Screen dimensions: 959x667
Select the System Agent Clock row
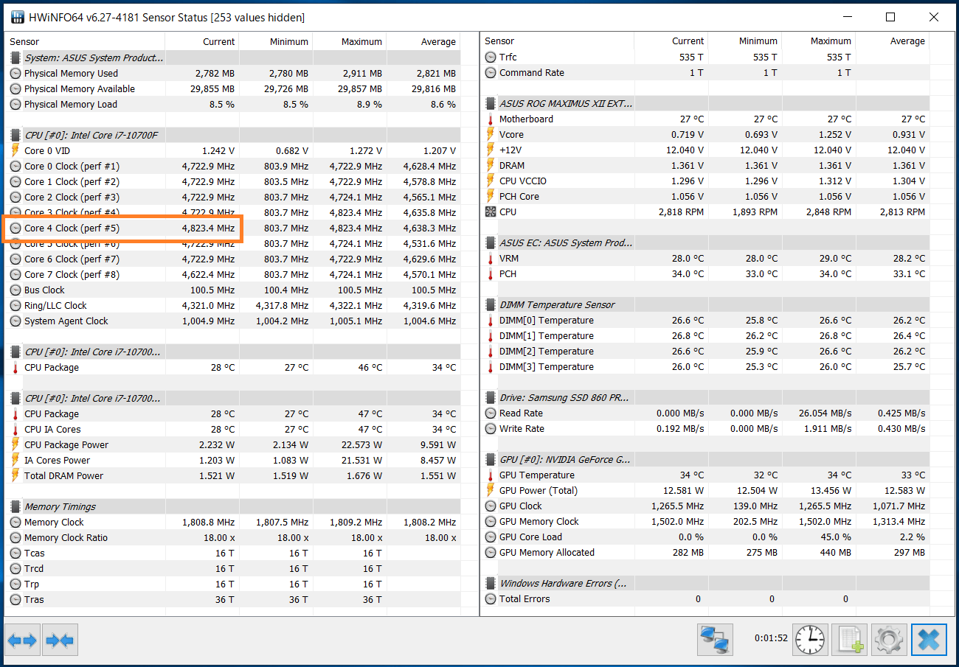tap(233, 321)
